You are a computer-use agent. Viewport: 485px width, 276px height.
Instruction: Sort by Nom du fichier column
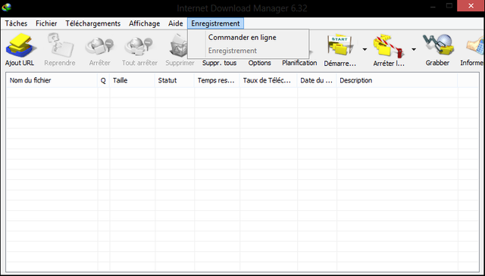pyautogui.click(x=52, y=81)
